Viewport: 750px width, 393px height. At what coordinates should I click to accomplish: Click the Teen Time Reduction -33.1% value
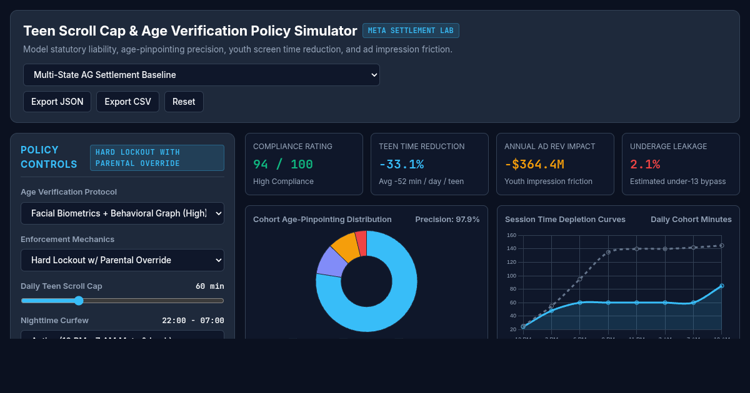coord(401,165)
